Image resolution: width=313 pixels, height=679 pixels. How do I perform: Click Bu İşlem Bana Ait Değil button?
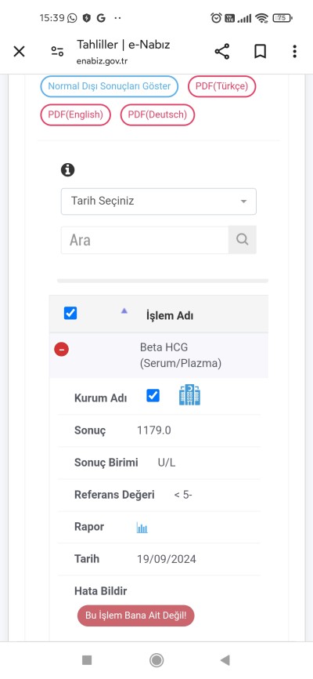point(135,615)
